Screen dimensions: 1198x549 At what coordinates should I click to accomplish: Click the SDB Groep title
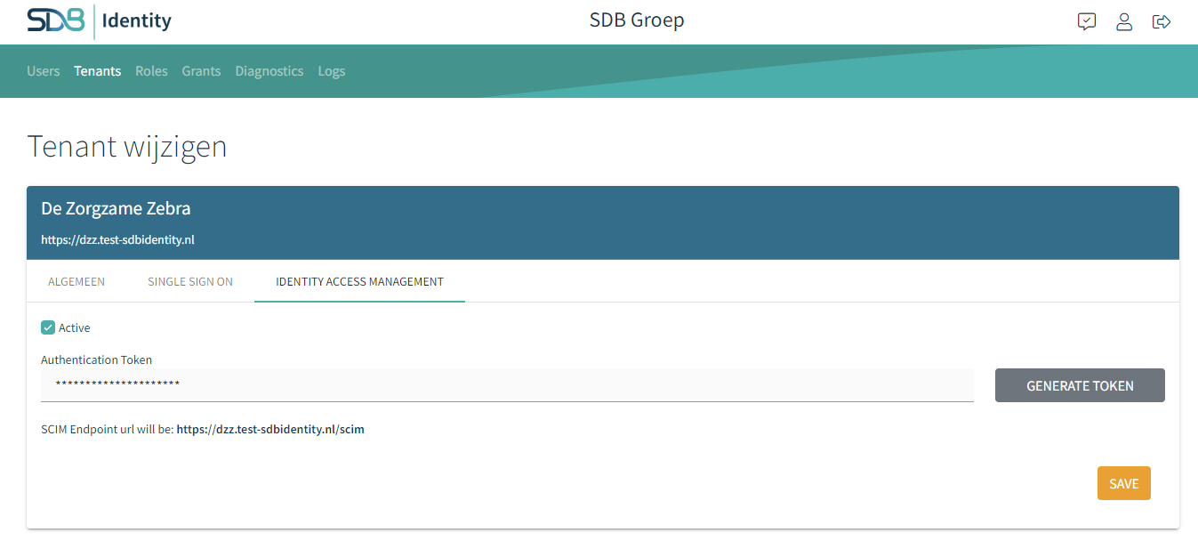pyautogui.click(x=637, y=20)
